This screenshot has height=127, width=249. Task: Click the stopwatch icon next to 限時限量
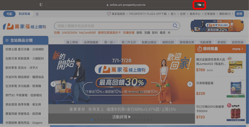click(x=199, y=49)
